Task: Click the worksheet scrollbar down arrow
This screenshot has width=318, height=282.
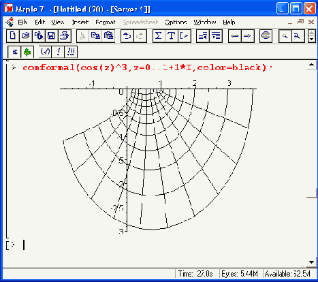Action: [312, 262]
